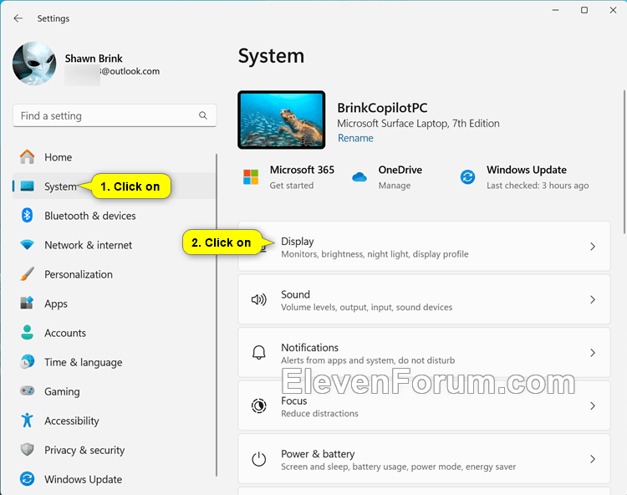Expand Focus with its chevron arrow
The width and height of the screenshot is (627, 495).
point(593,406)
